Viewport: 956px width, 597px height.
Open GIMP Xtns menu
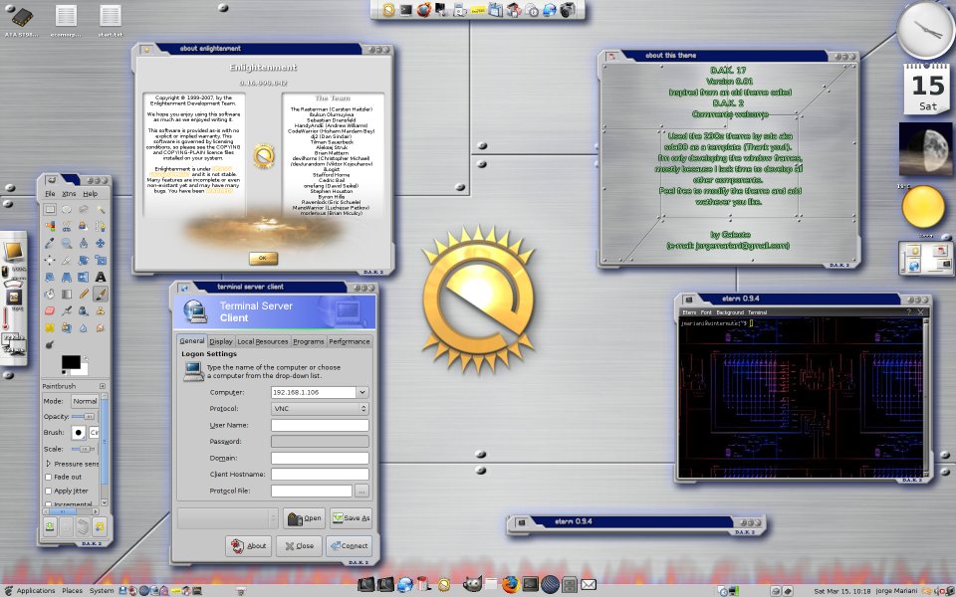69,194
